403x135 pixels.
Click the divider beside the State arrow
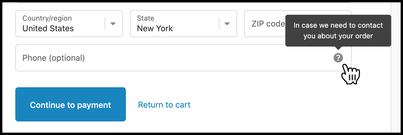tap(219, 24)
